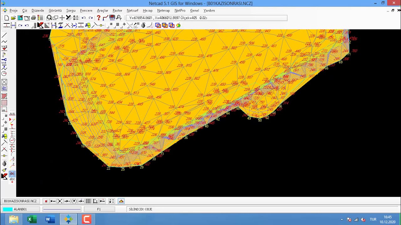Click the TUR language indicator
Viewport: 401px width, 225px height.
click(x=373, y=219)
